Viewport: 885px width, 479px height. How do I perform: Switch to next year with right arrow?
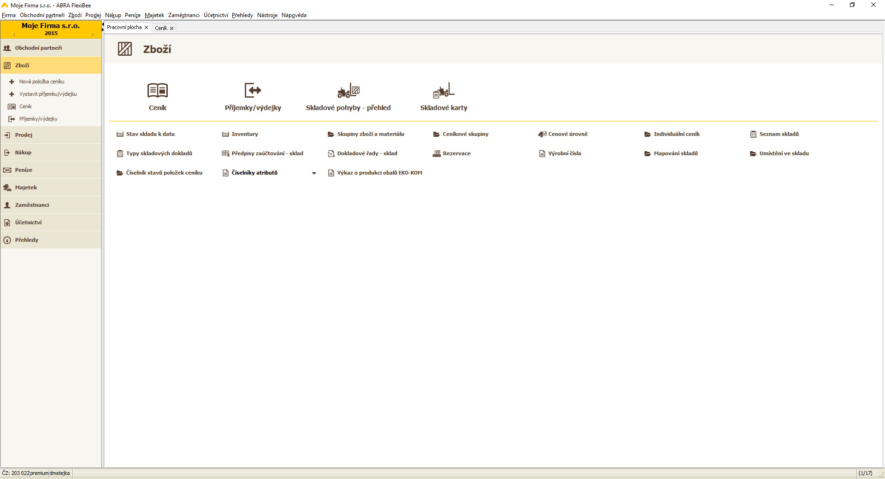click(x=93, y=35)
